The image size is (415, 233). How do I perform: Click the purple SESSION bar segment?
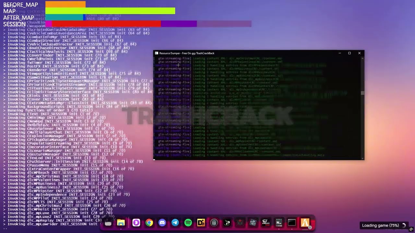pyautogui.click(x=179, y=24)
